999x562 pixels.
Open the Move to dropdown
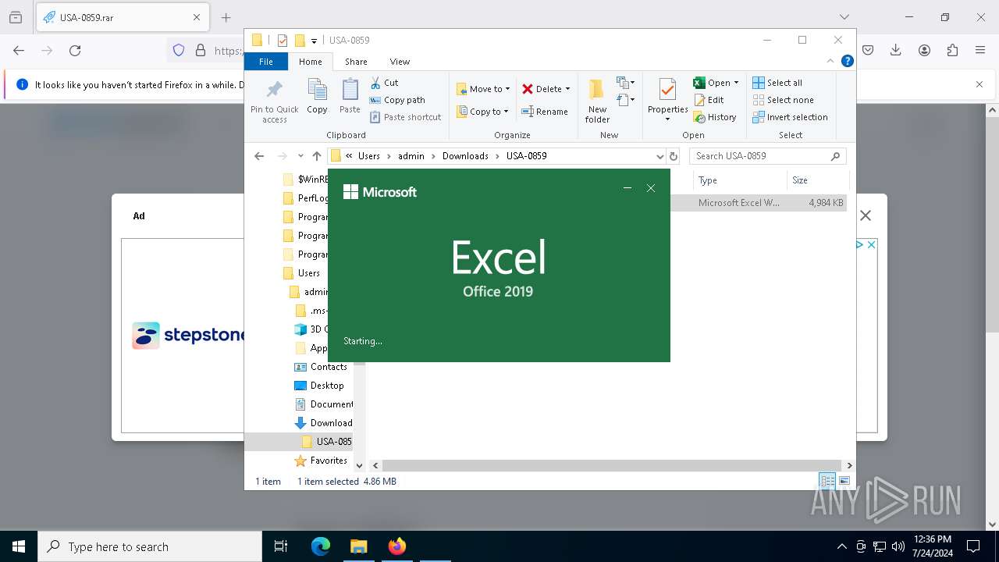[483, 89]
